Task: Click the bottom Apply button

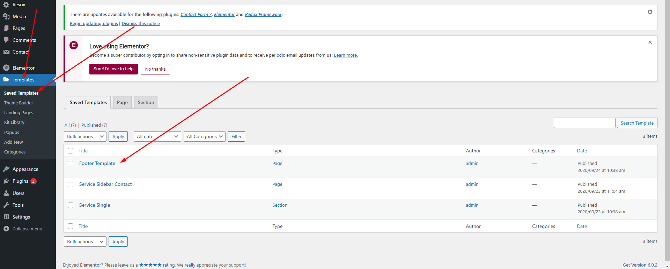Action: pos(118,242)
